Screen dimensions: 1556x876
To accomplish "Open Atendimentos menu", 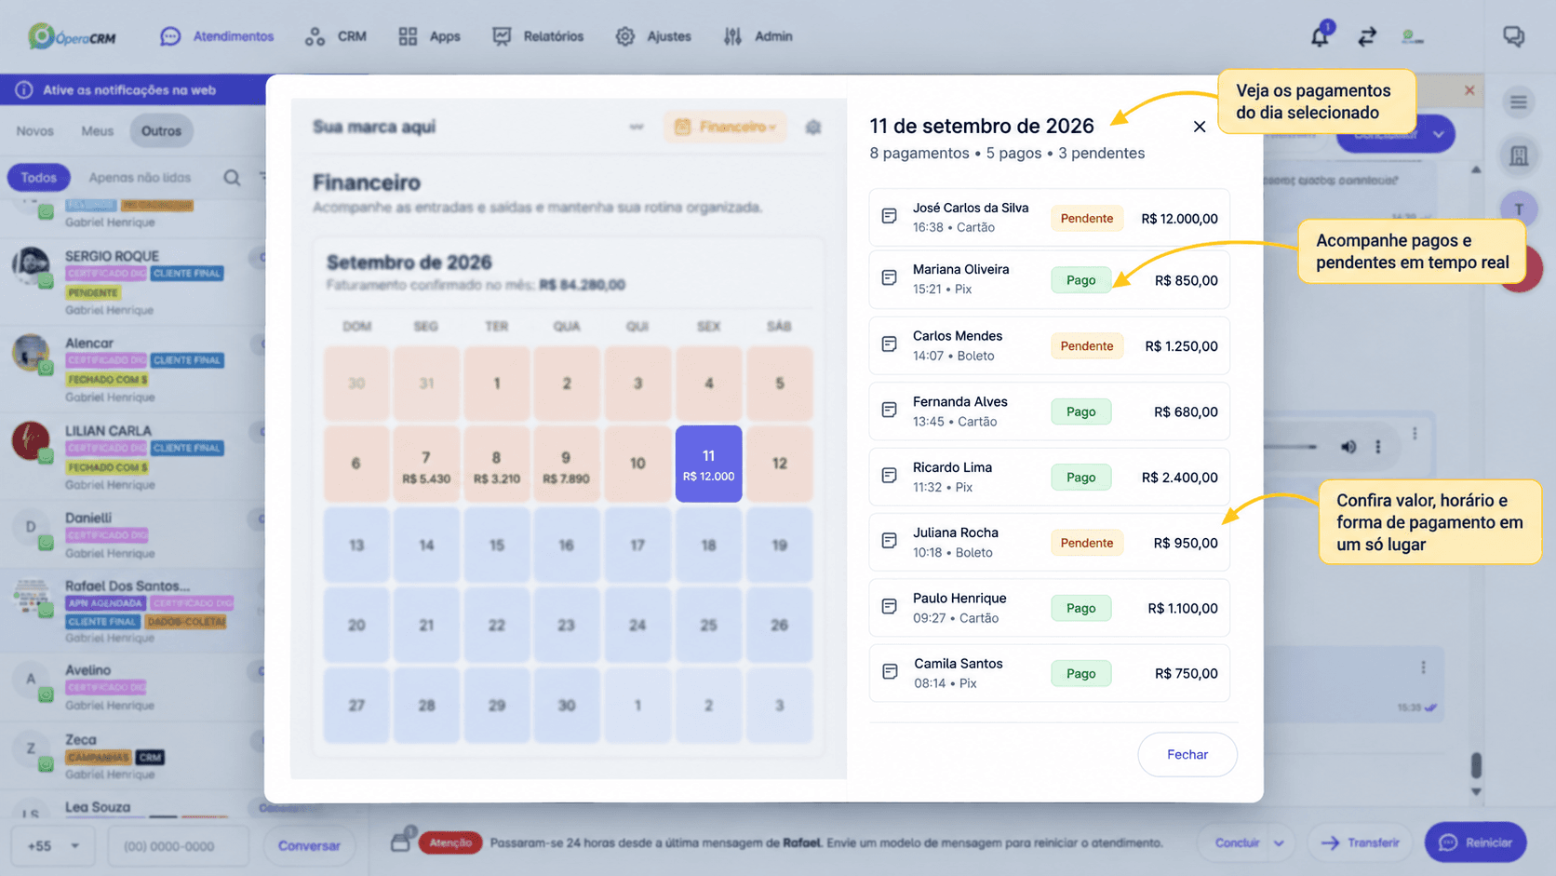I will [217, 36].
